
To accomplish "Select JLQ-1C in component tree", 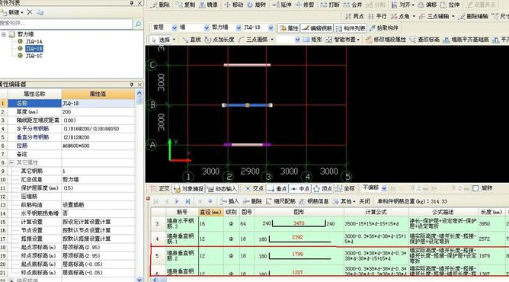I will pyautogui.click(x=34, y=56).
